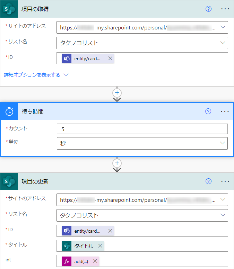The width and height of the screenshot is (234, 269).
Task: Click the int input field
Action: coord(142,261)
